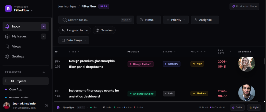Click Joan Akinseinde's profile avatar
The height and width of the screenshot is (112, 266).
coord(7,106)
